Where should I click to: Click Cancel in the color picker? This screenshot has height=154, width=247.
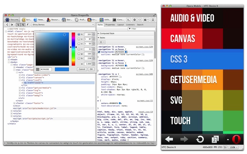pyautogui.click(x=82, y=69)
